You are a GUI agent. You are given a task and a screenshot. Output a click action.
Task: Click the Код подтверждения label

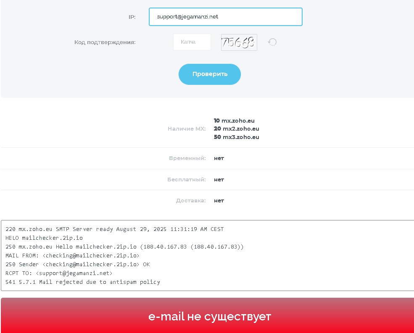[105, 42]
